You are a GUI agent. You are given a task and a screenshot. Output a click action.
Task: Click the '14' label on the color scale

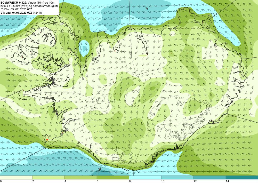[227, 181]
